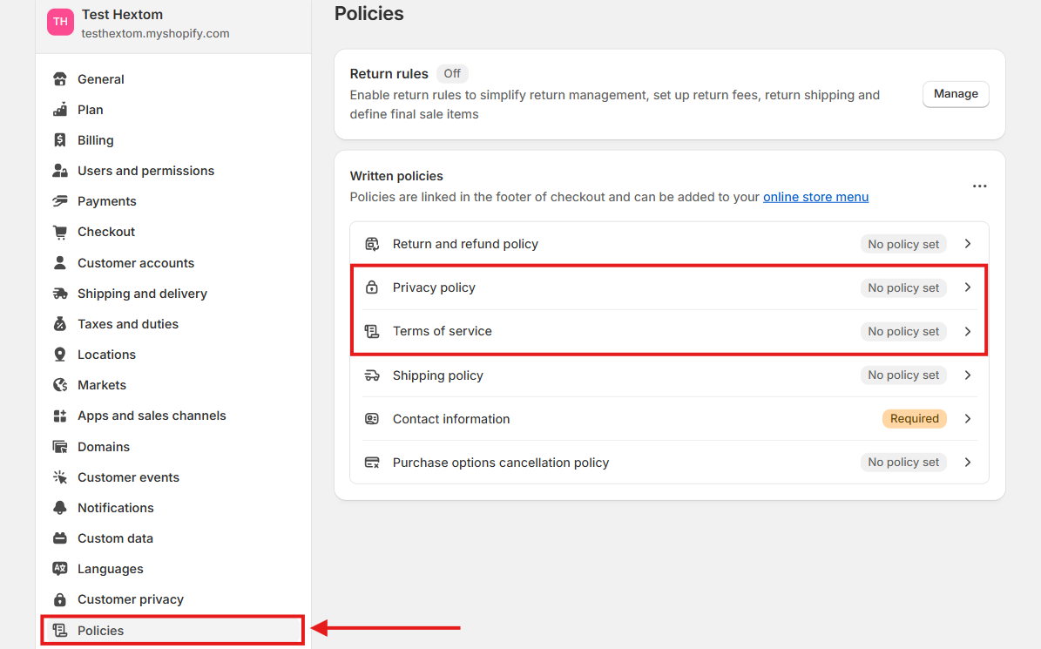Screen dimensions: 1041x649
Task: Click Custom data label in sidebar
Action: point(116,538)
